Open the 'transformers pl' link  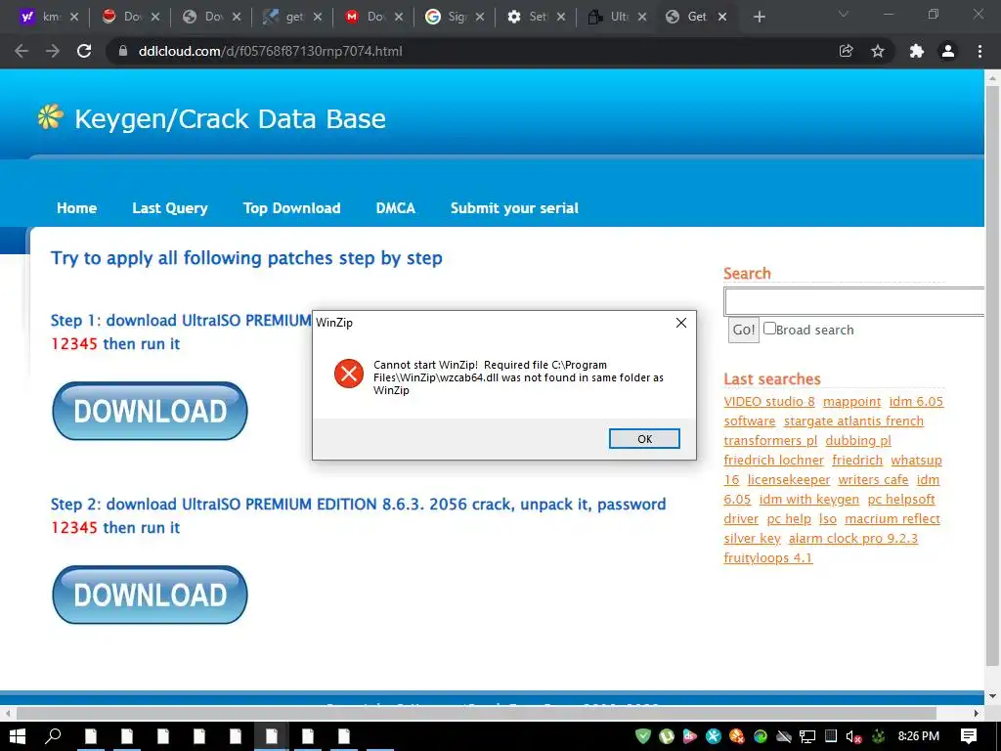(770, 441)
